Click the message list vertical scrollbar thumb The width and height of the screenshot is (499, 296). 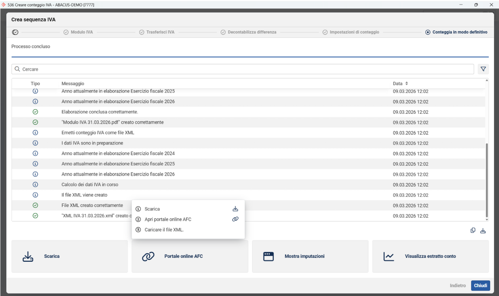487,179
